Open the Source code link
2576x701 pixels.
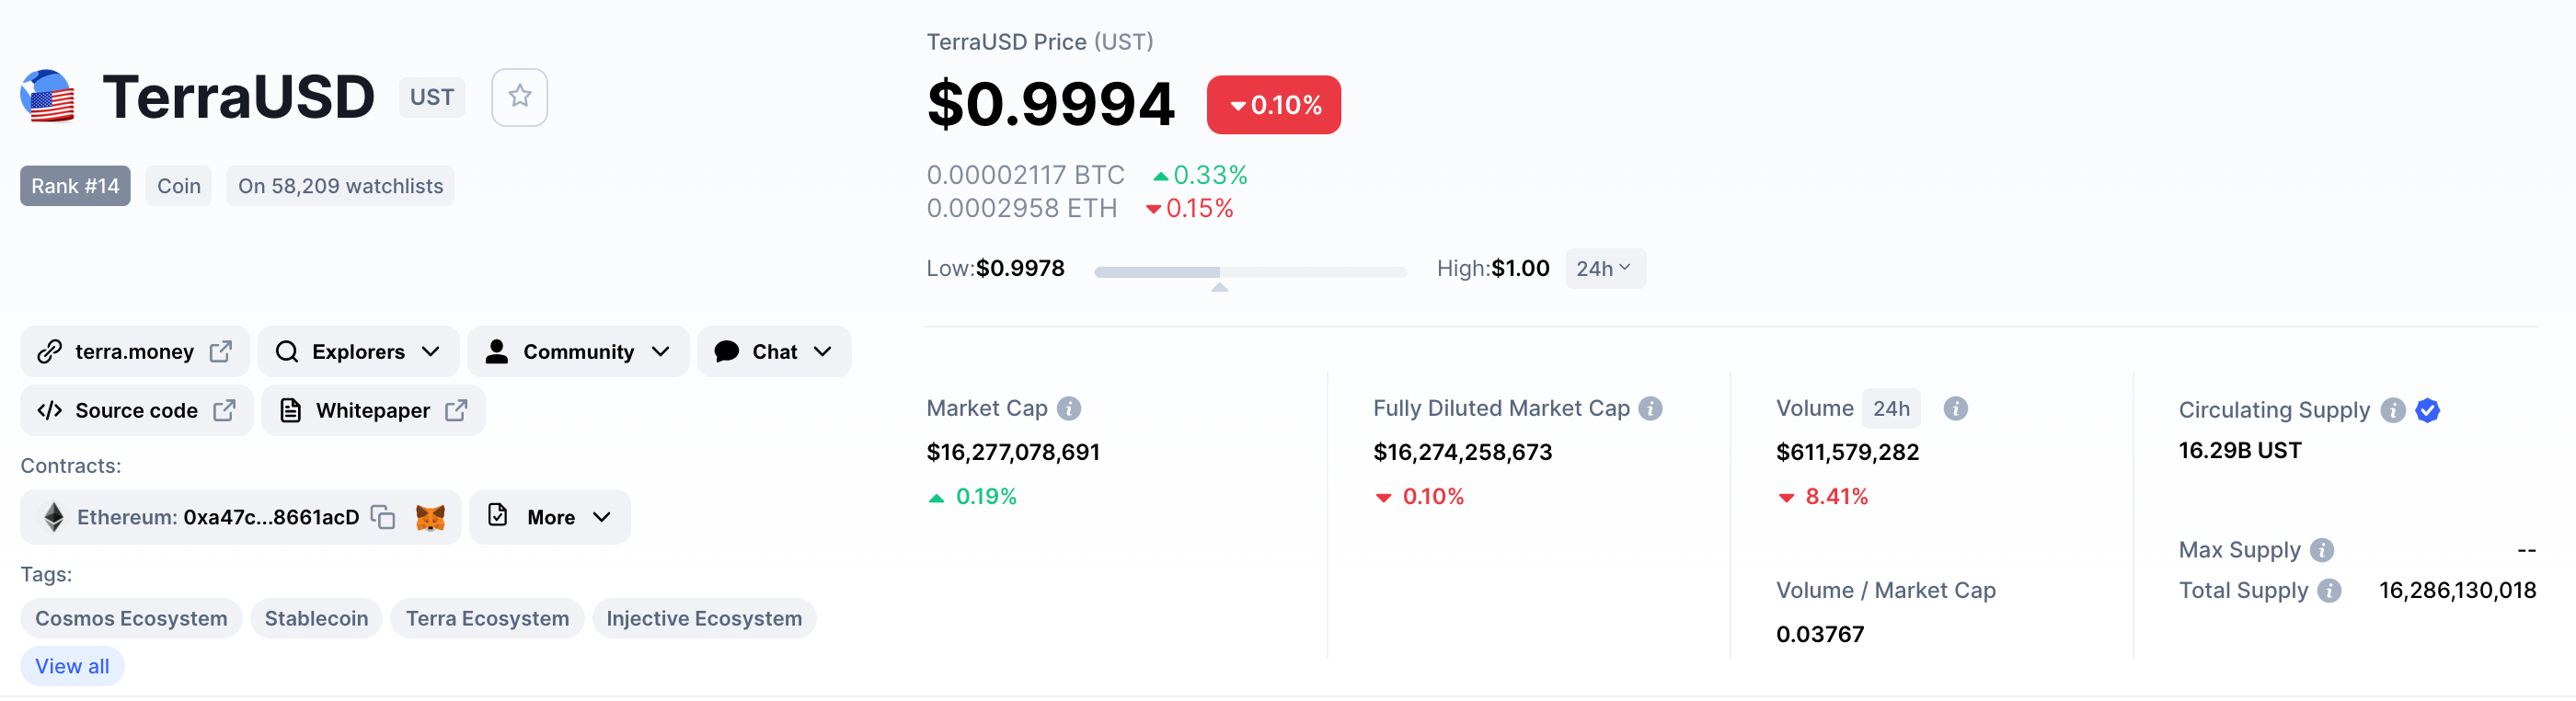136,411
